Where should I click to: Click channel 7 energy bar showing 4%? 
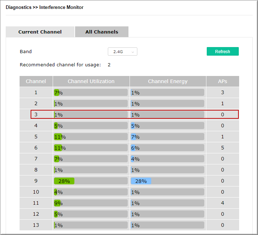pos(168,159)
